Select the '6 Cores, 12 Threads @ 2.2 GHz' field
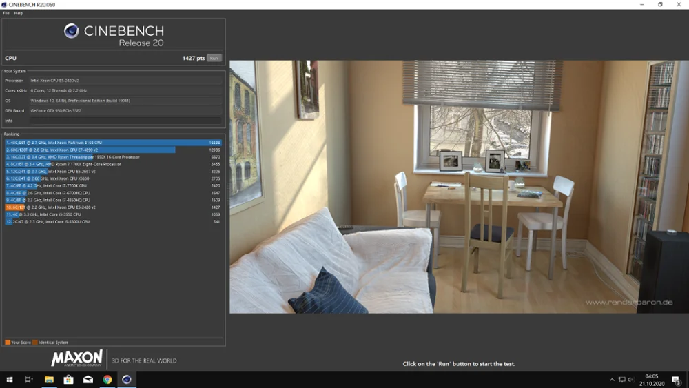The height and width of the screenshot is (388, 689). (x=125, y=90)
